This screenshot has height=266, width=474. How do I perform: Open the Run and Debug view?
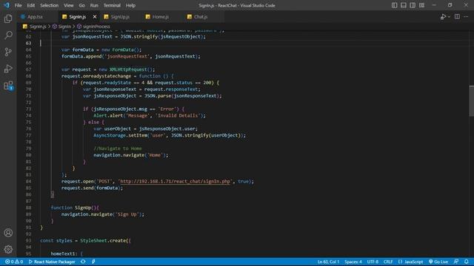(8, 69)
